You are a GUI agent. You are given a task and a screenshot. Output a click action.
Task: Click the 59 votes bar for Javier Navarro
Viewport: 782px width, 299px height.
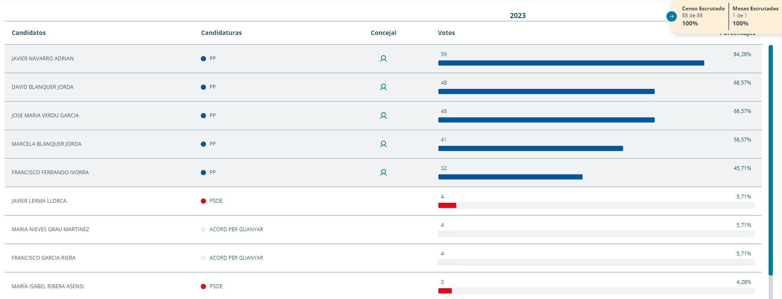click(571, 63)
